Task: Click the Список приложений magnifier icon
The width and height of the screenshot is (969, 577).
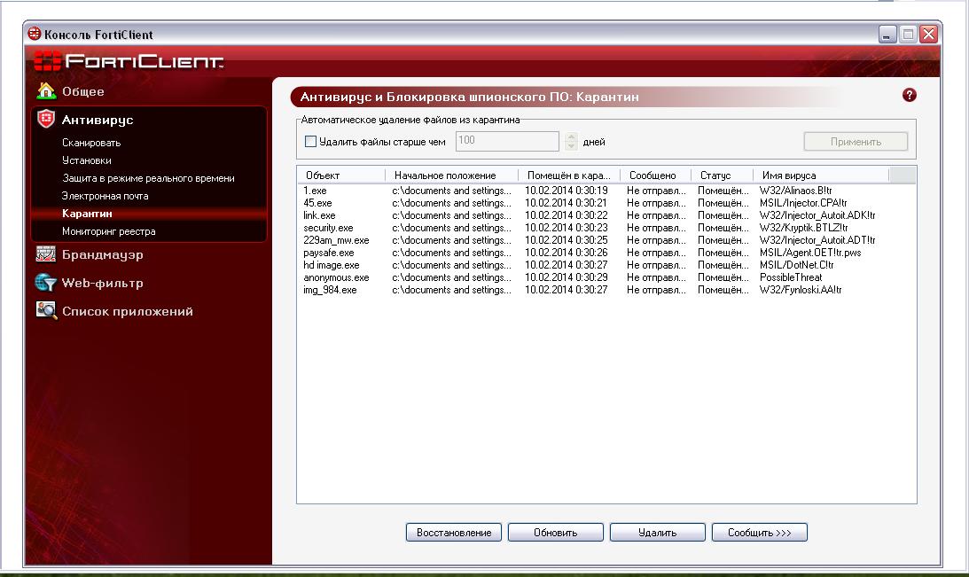Action: point(46,310)
